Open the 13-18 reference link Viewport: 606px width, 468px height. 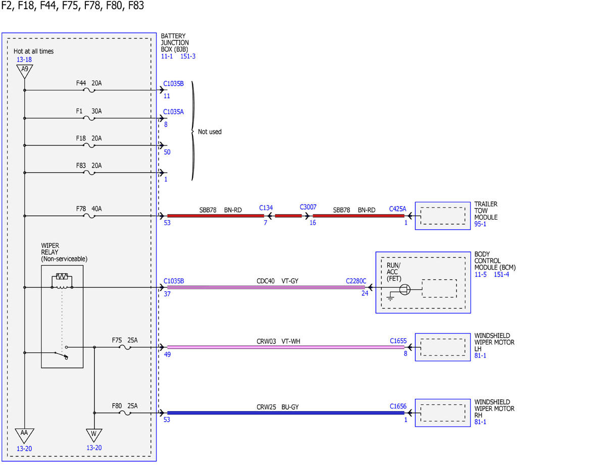[24, 60]
